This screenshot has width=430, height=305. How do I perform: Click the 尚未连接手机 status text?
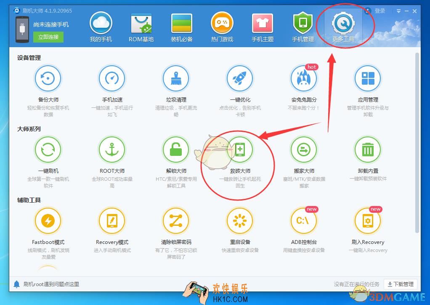click(51, 24)
